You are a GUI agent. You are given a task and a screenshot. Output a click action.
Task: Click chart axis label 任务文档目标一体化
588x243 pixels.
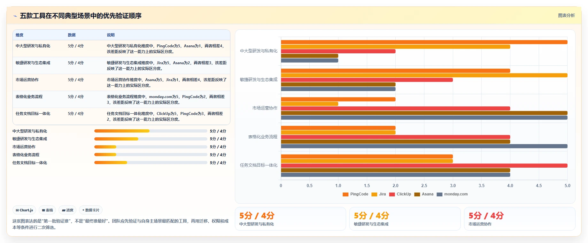(259, 165)
